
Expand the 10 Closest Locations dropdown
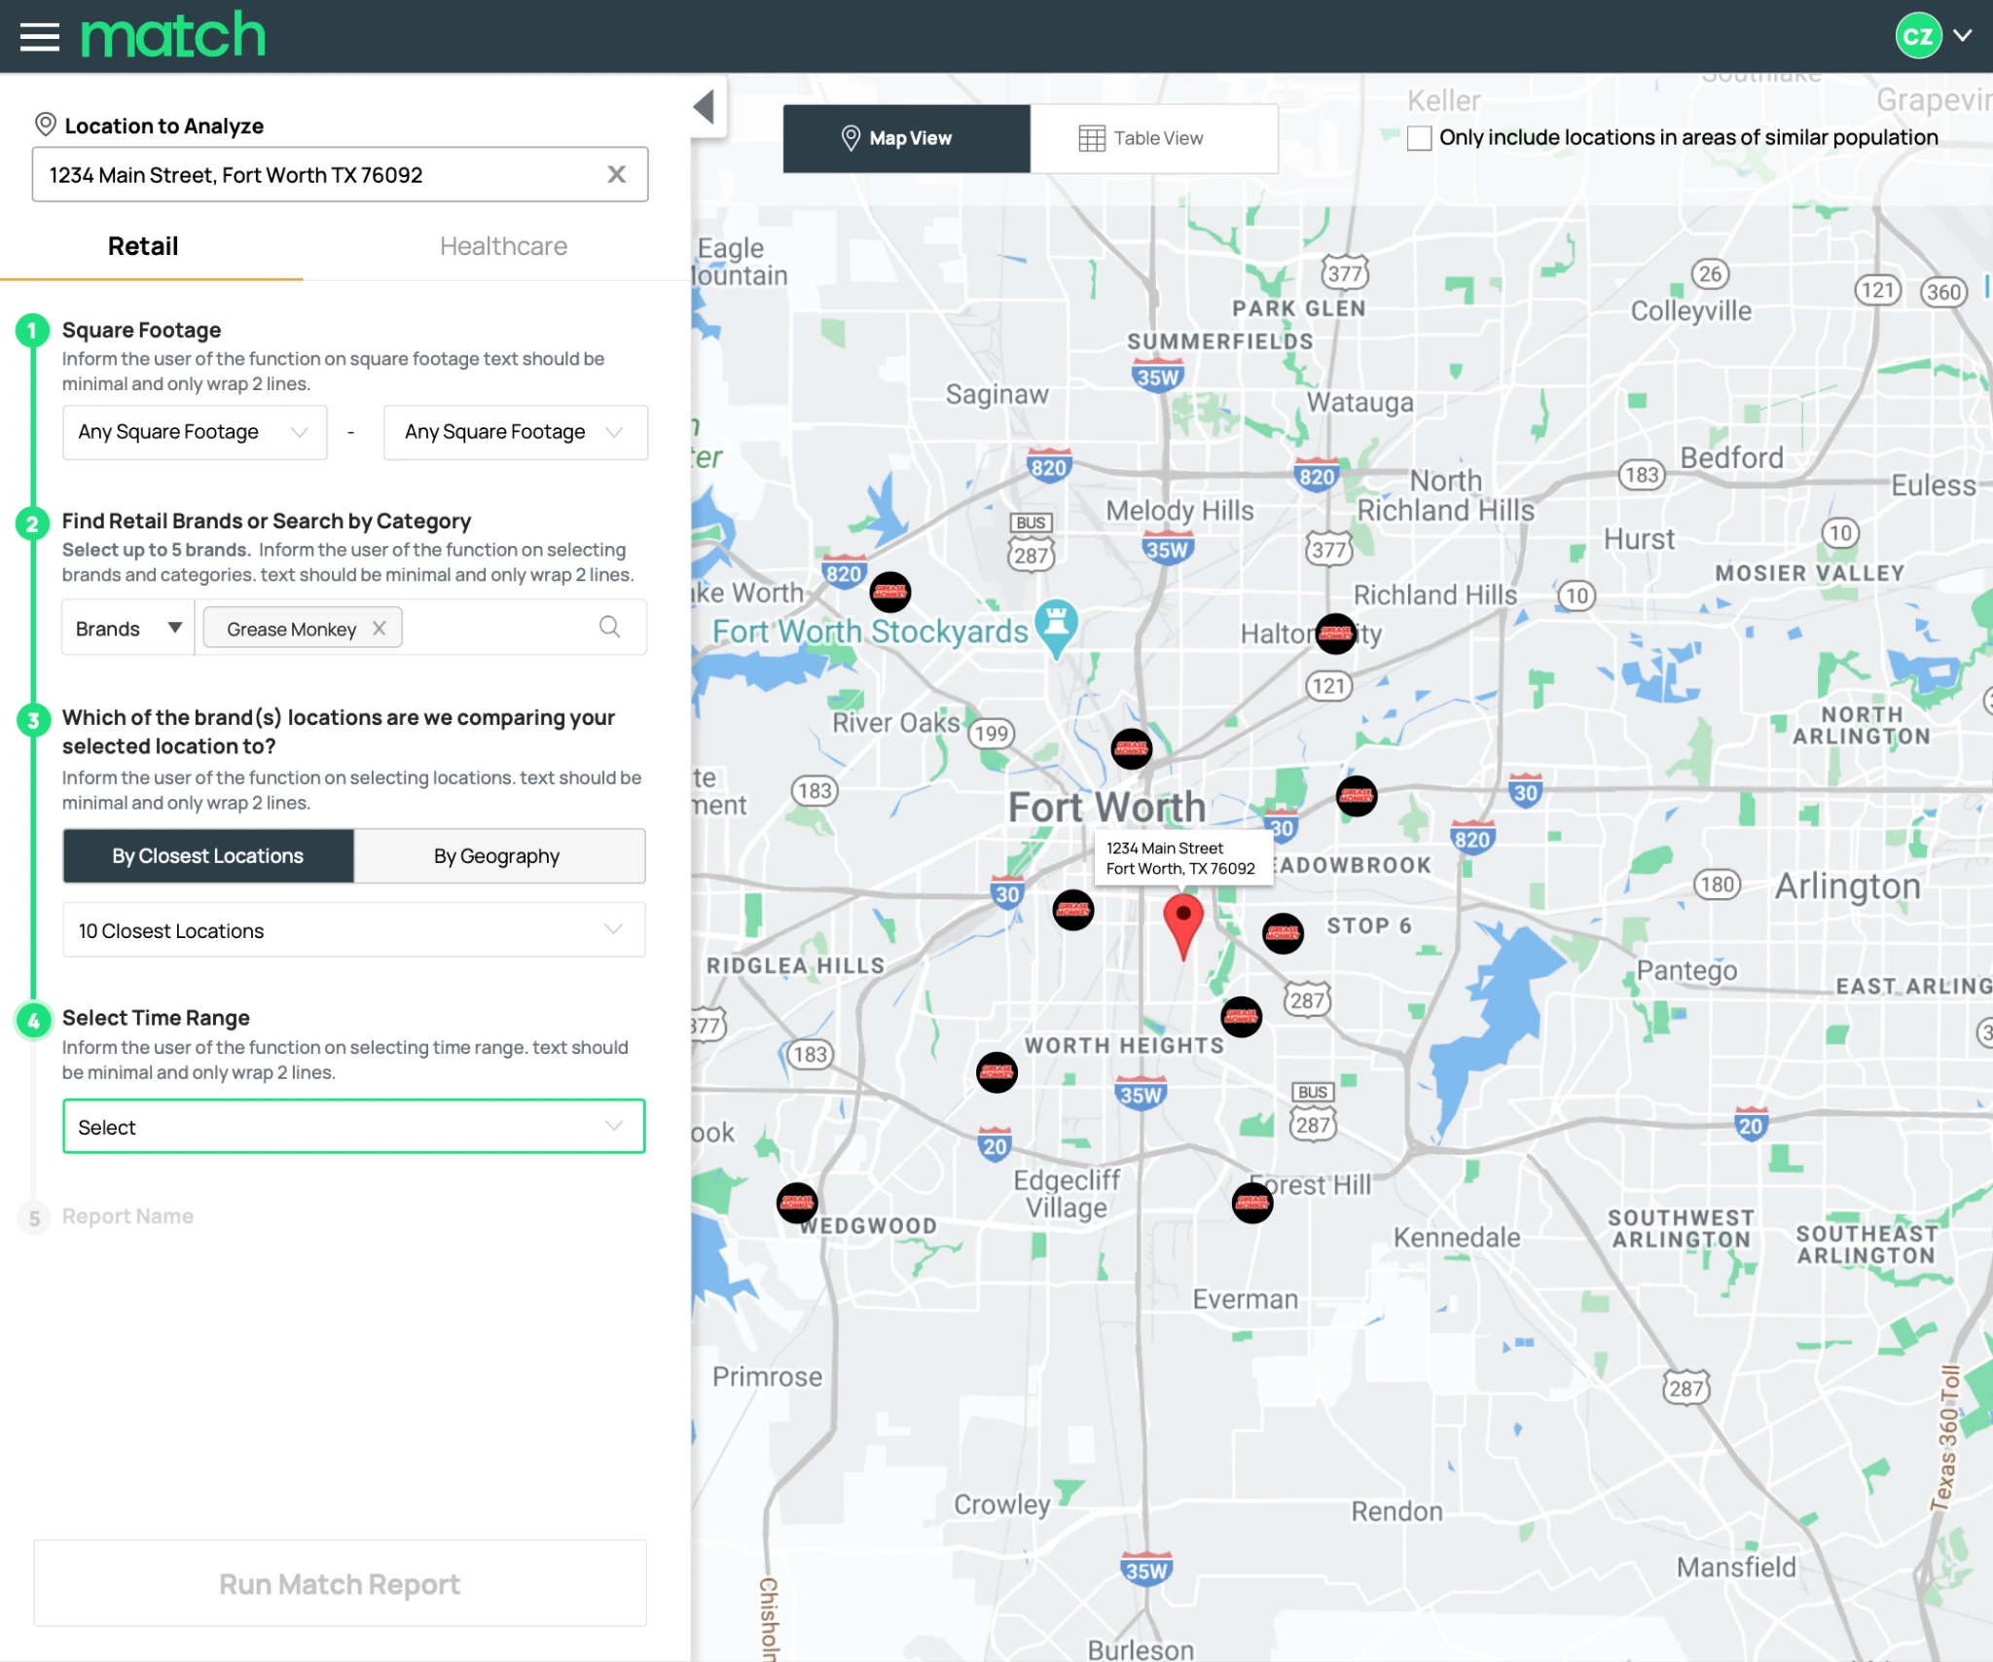(354, 930)
